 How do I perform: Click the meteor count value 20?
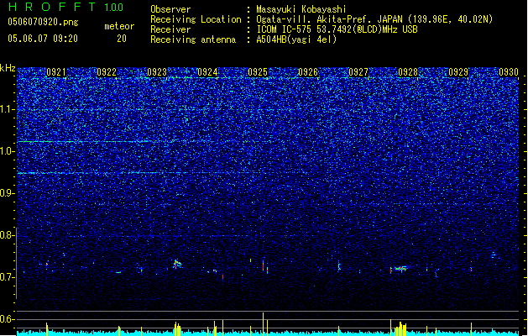pyautogui.click(x=122, y=39)
